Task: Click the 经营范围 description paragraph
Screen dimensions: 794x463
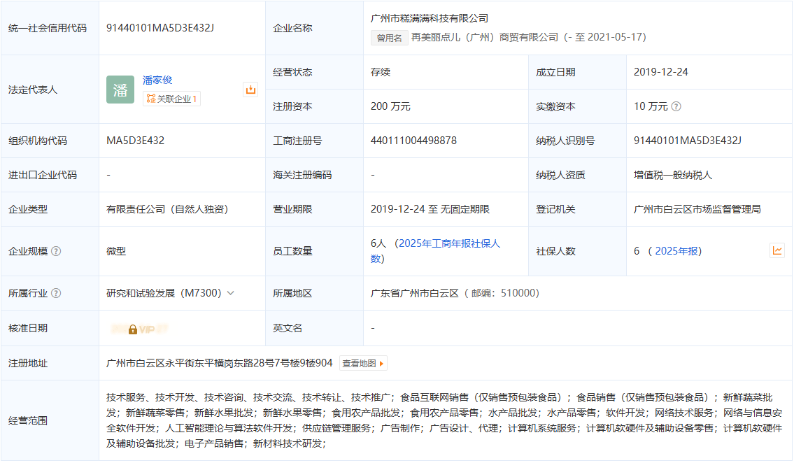Action: pyautogui.click(x=444, y=420)
